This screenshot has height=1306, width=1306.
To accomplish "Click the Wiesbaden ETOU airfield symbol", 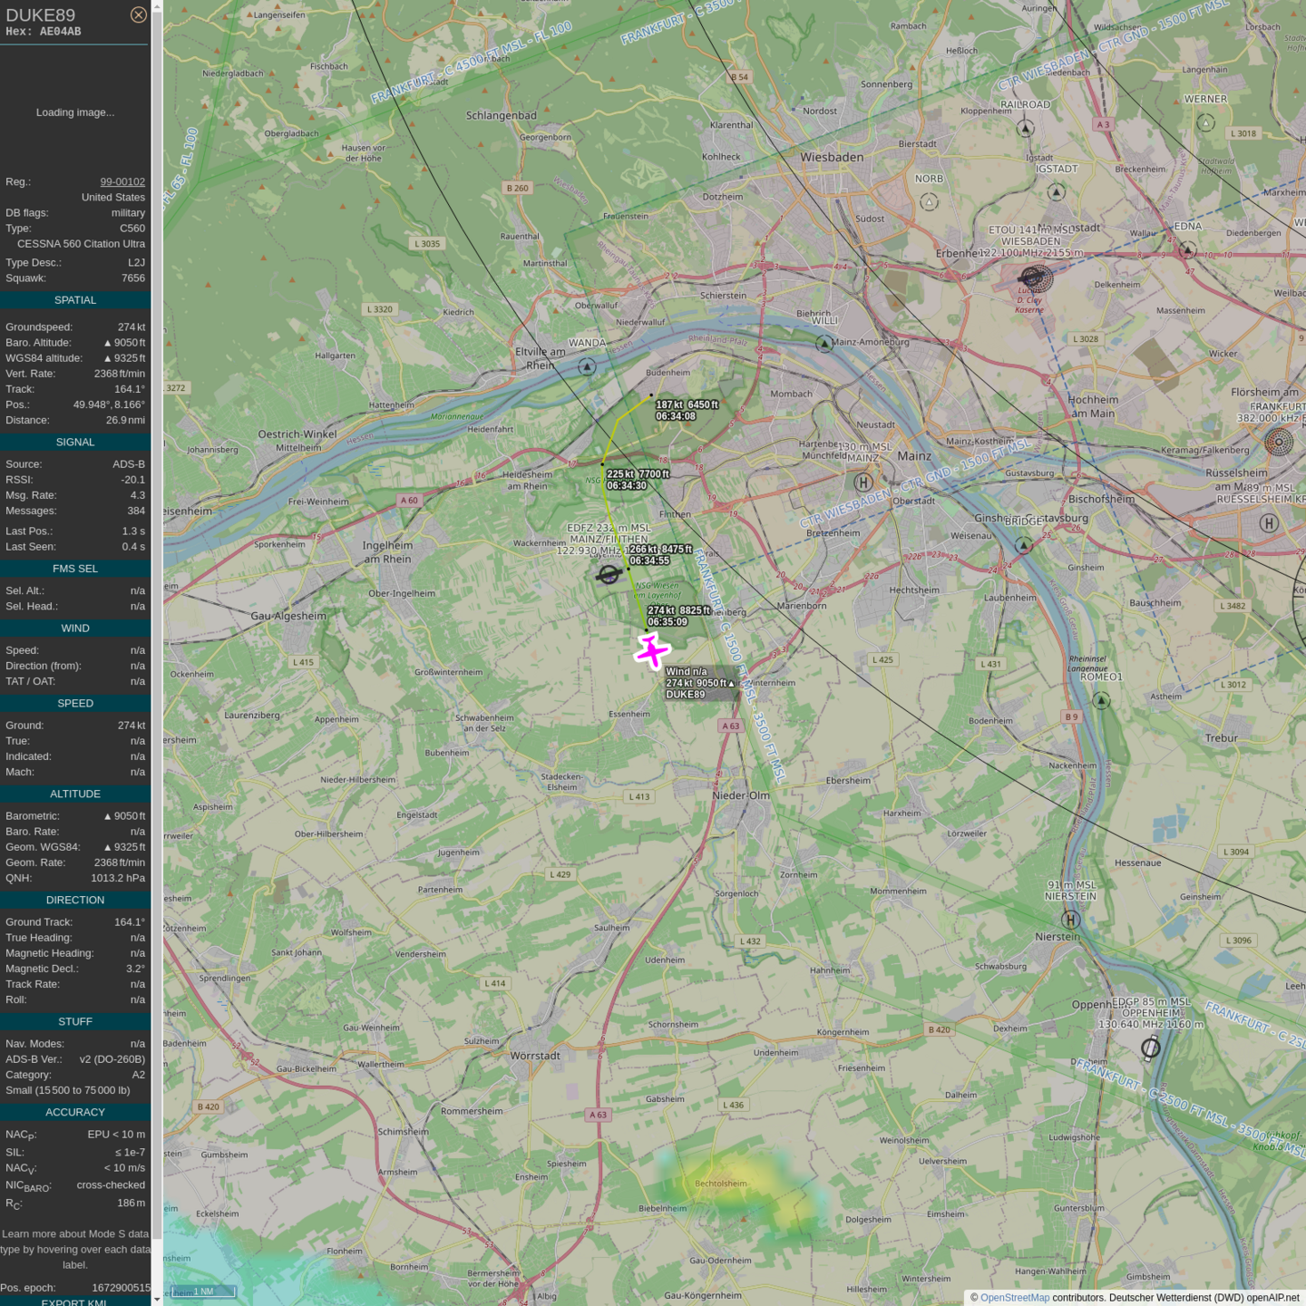I will [x=1035, y=278].
